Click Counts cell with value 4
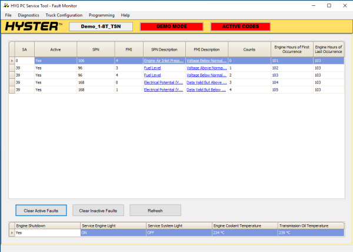The height and width of the screenshot is (252, 353). [x=249, y=89]
